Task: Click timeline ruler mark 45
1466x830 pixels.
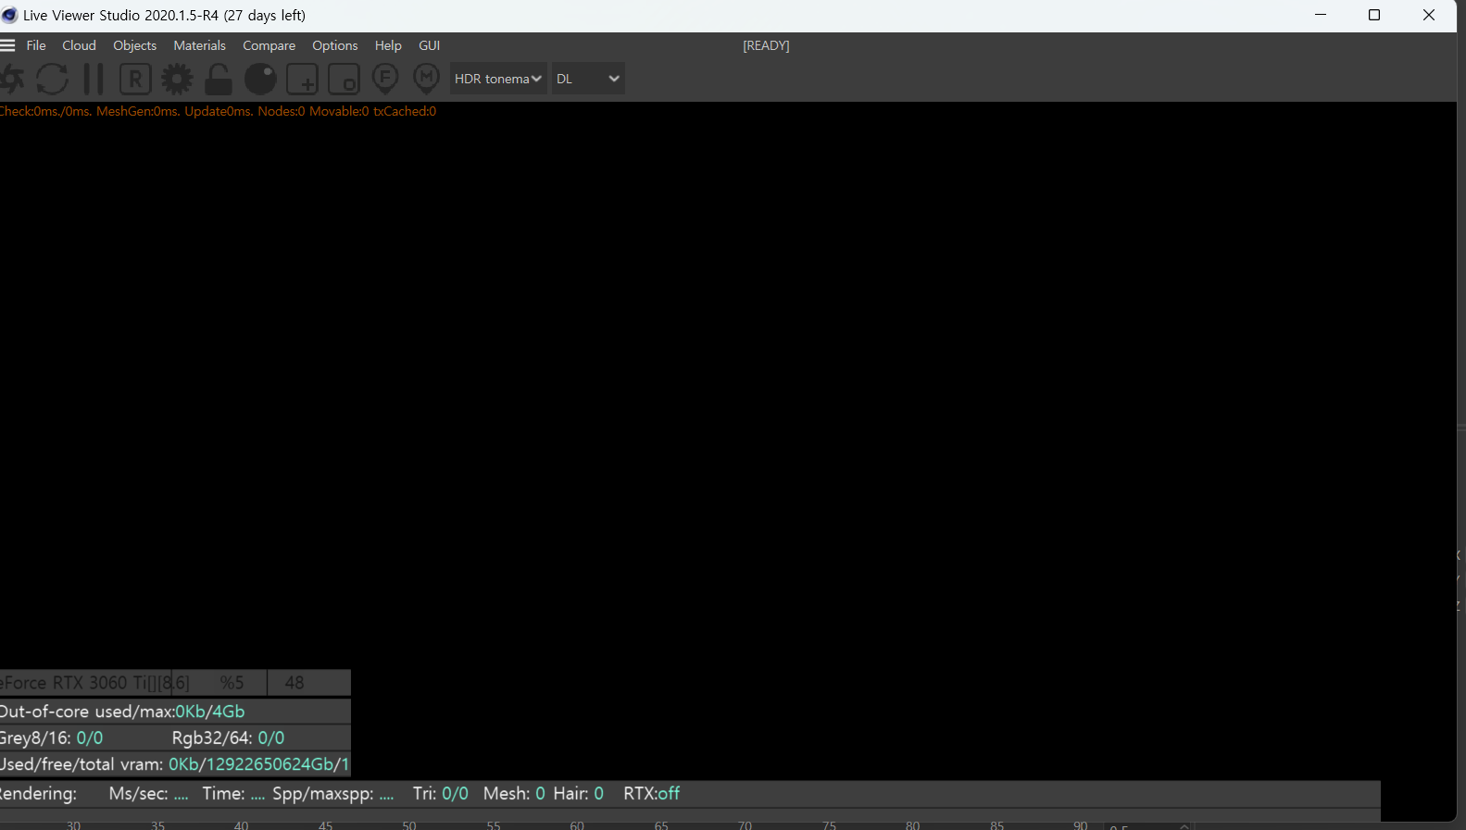Action: (x=325, y=824)
